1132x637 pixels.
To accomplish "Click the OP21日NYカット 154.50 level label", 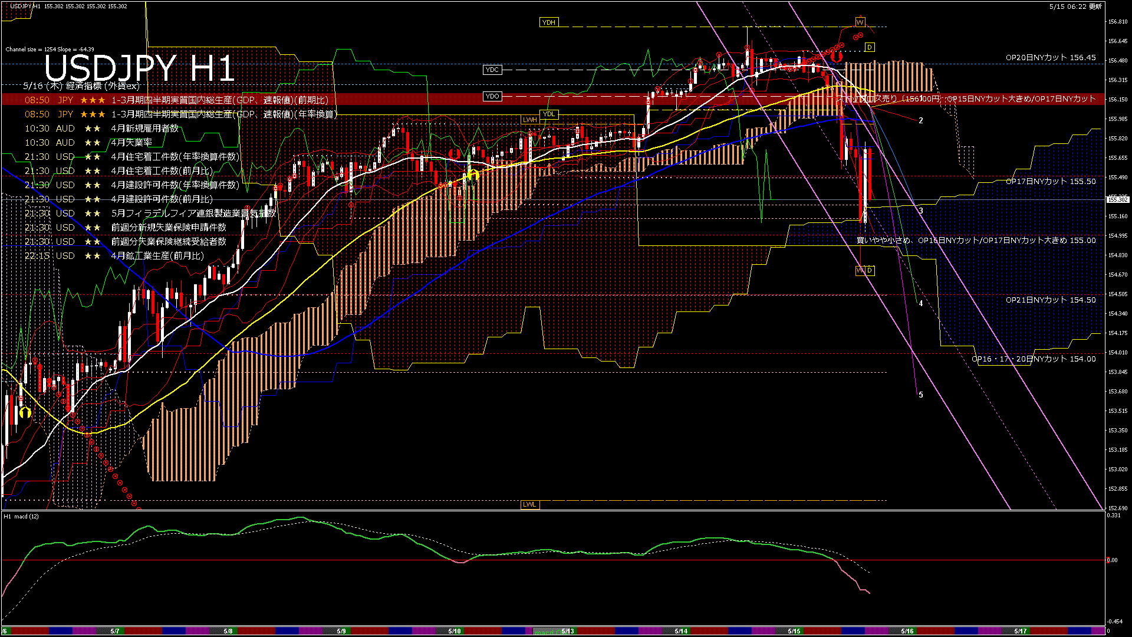I will coord(1051,300).
